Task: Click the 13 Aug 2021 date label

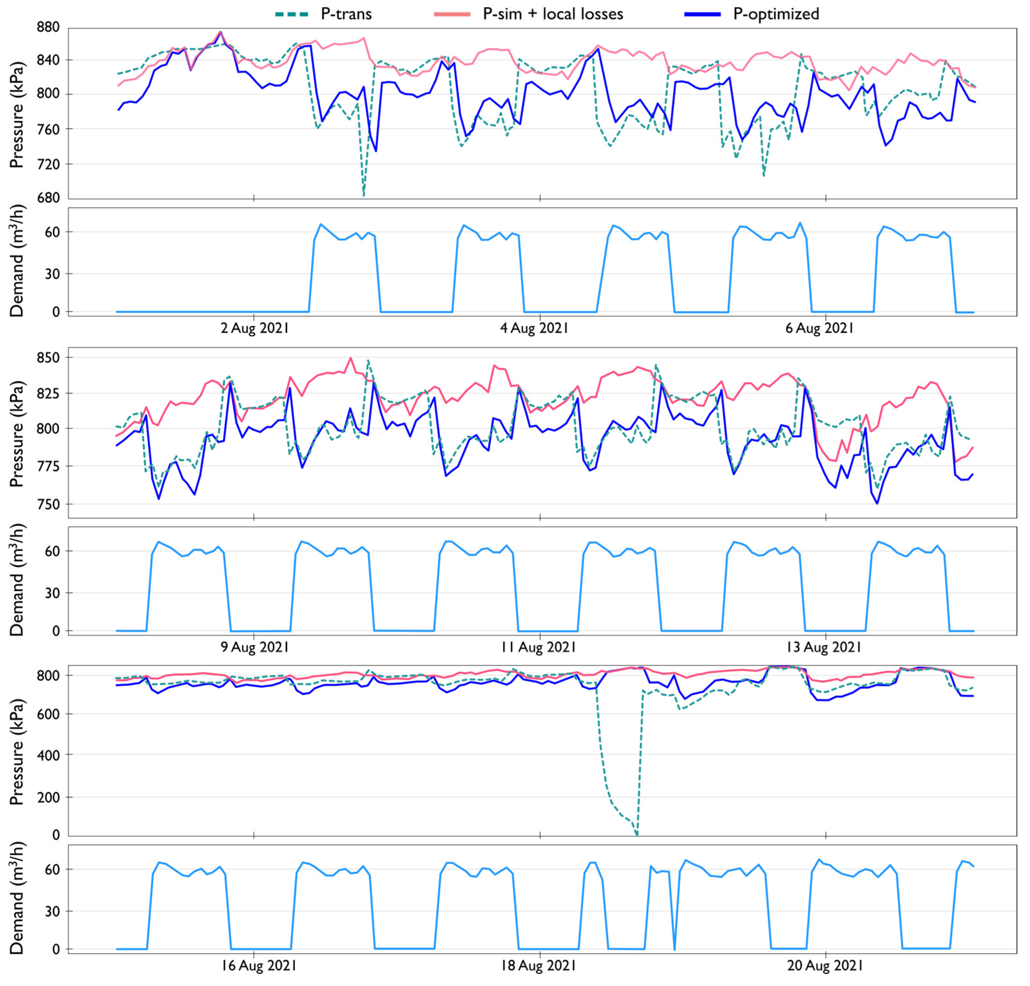Action: point(823,647)
